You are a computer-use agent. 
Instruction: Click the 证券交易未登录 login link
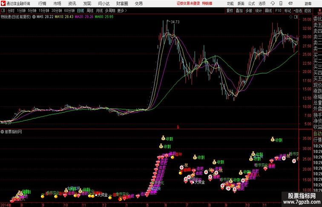(x=188, y=3)
